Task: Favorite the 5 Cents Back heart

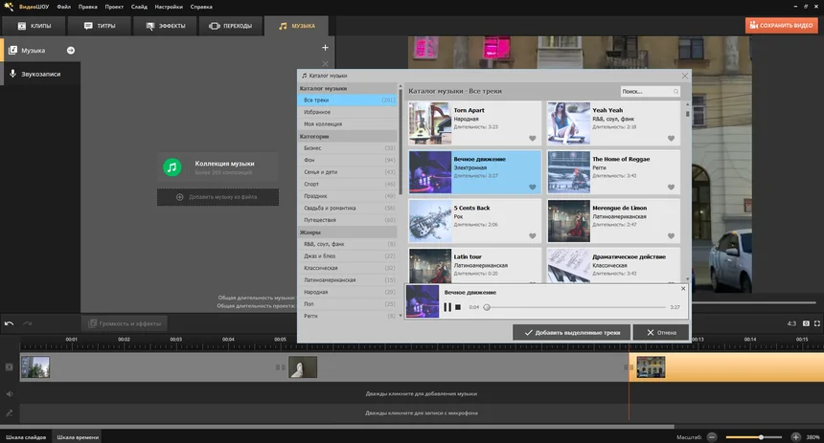Action: coord(533,236)
